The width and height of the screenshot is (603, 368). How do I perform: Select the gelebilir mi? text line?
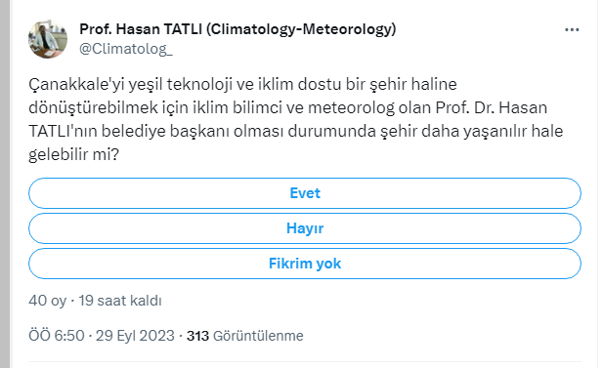click(x=74, y=155)
